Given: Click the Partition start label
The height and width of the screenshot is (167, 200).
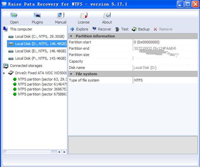Looking at the screenshot, I should (80, 42).
